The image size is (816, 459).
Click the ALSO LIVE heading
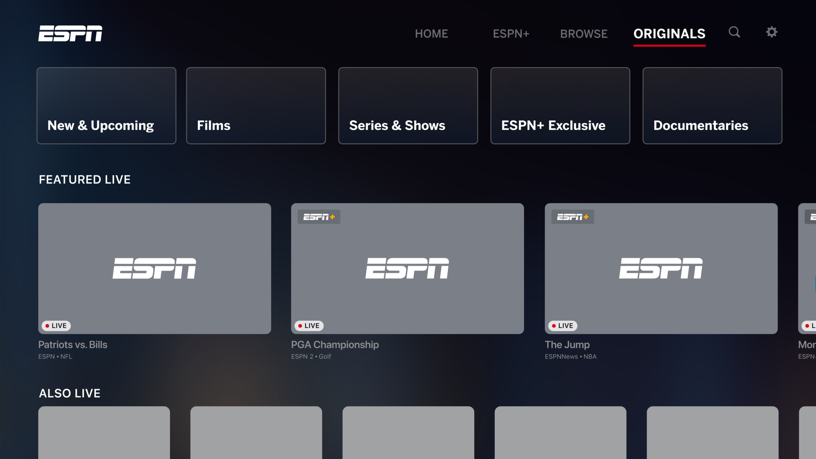tap(70, 393)
